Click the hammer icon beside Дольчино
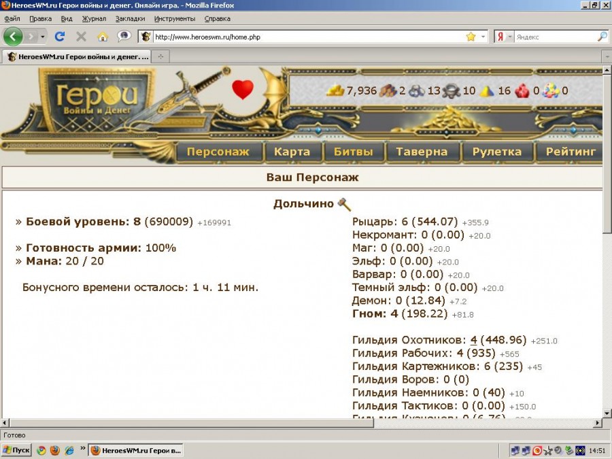The width and height of the screenshot is (612, 459). point(344,204)
